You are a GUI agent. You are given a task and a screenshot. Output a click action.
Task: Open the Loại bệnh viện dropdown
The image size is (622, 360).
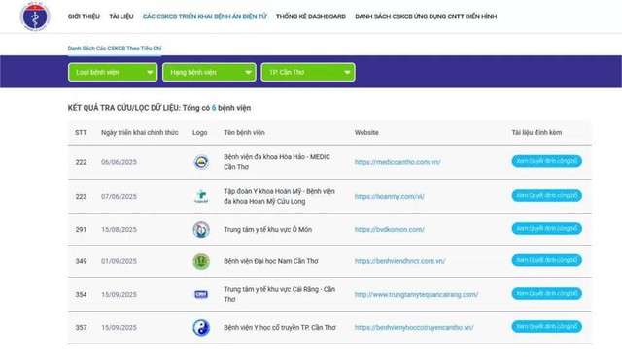tap(113, 72)
